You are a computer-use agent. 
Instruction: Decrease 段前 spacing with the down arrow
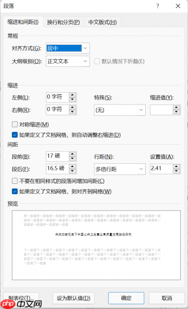(73, 159)
